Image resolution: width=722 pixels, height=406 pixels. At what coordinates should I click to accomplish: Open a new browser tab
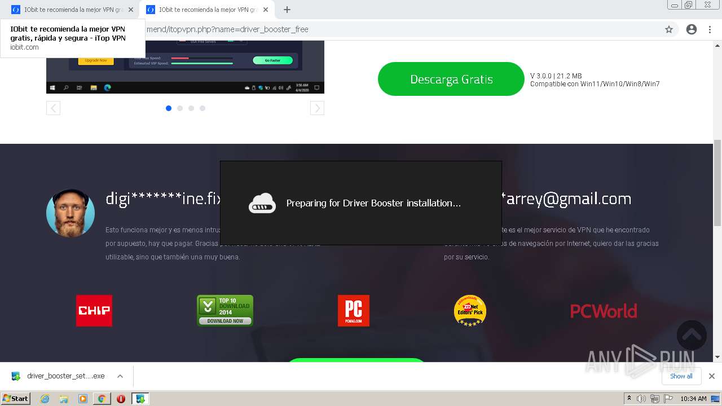tap(287, 10)
